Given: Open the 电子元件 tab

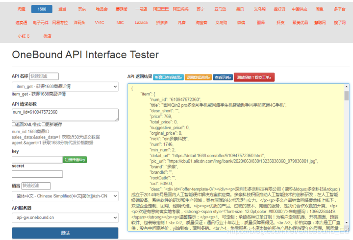Looking at the screenshot, I should pos(41,23).
